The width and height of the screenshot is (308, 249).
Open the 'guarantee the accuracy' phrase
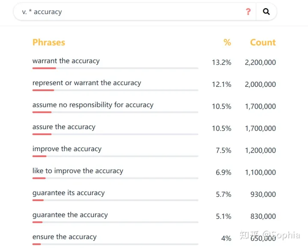70,215
